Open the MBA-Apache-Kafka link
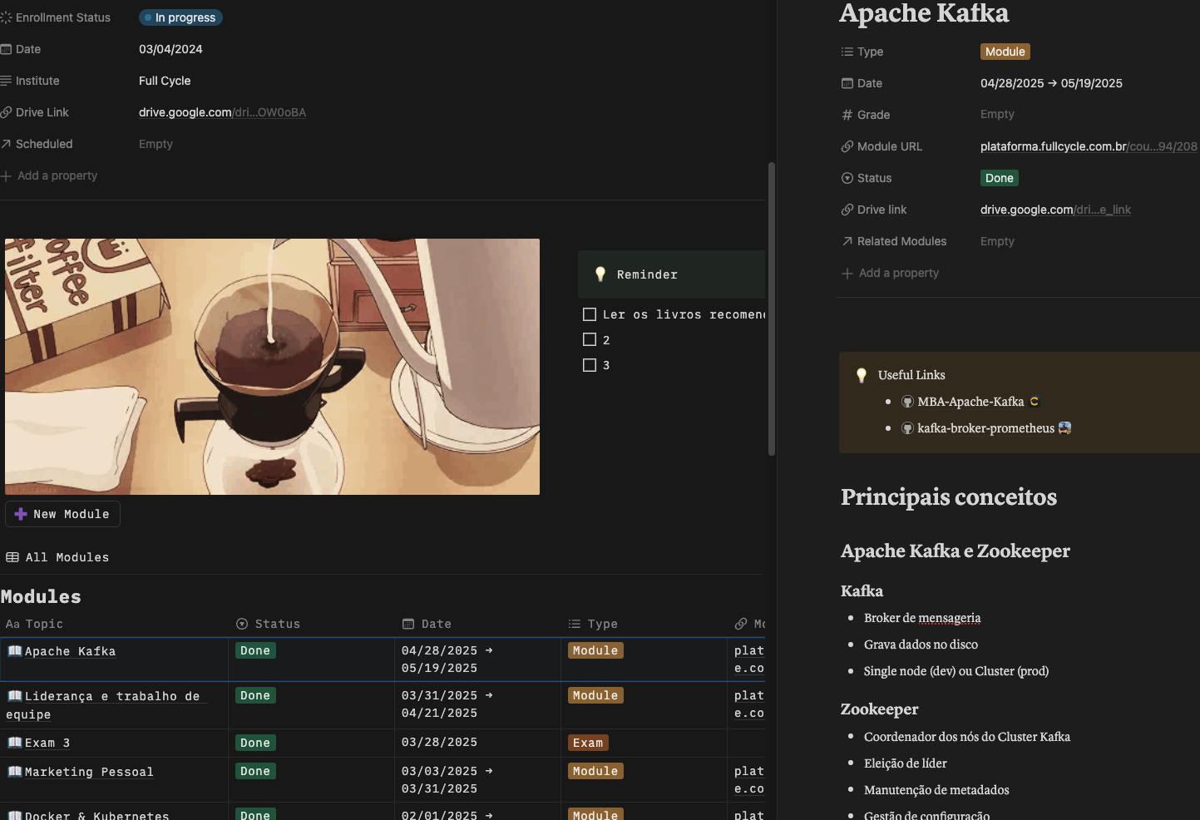Image resolution: width=1200 pixels, height=820 pixels. click(x=970, y=402)
